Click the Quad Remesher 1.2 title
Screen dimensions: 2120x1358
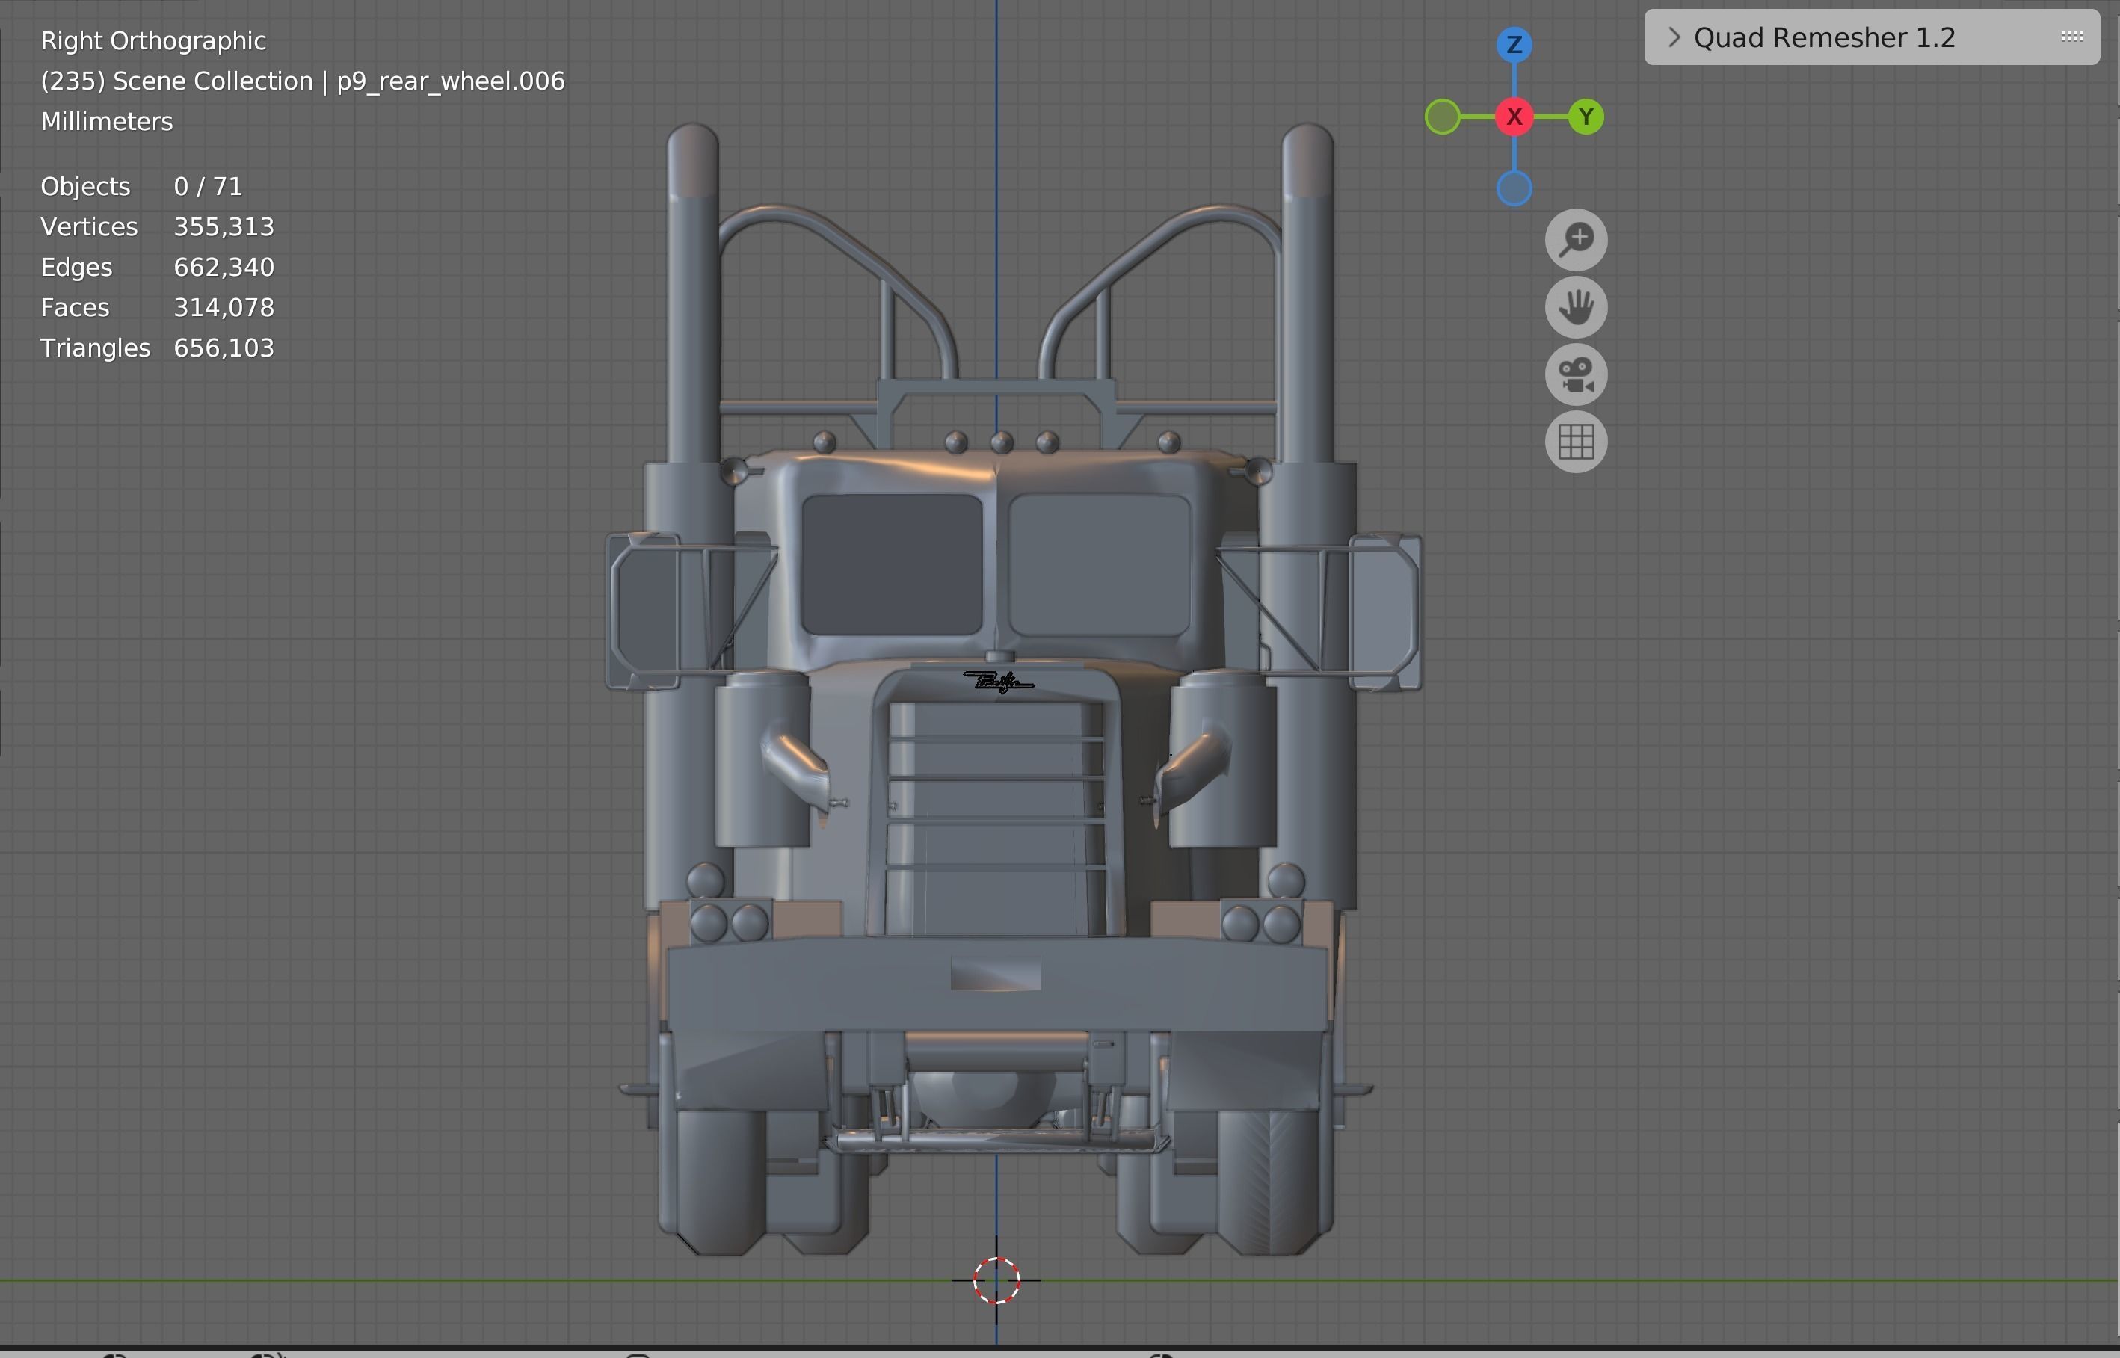(1822, 37)
